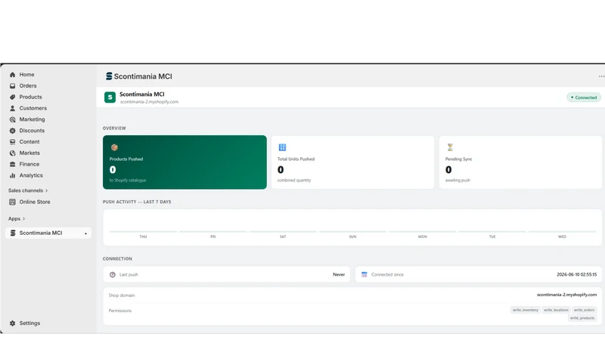605x340 pixels.
Task: Select the Scontimania MCI app entry
Action: 48,233
